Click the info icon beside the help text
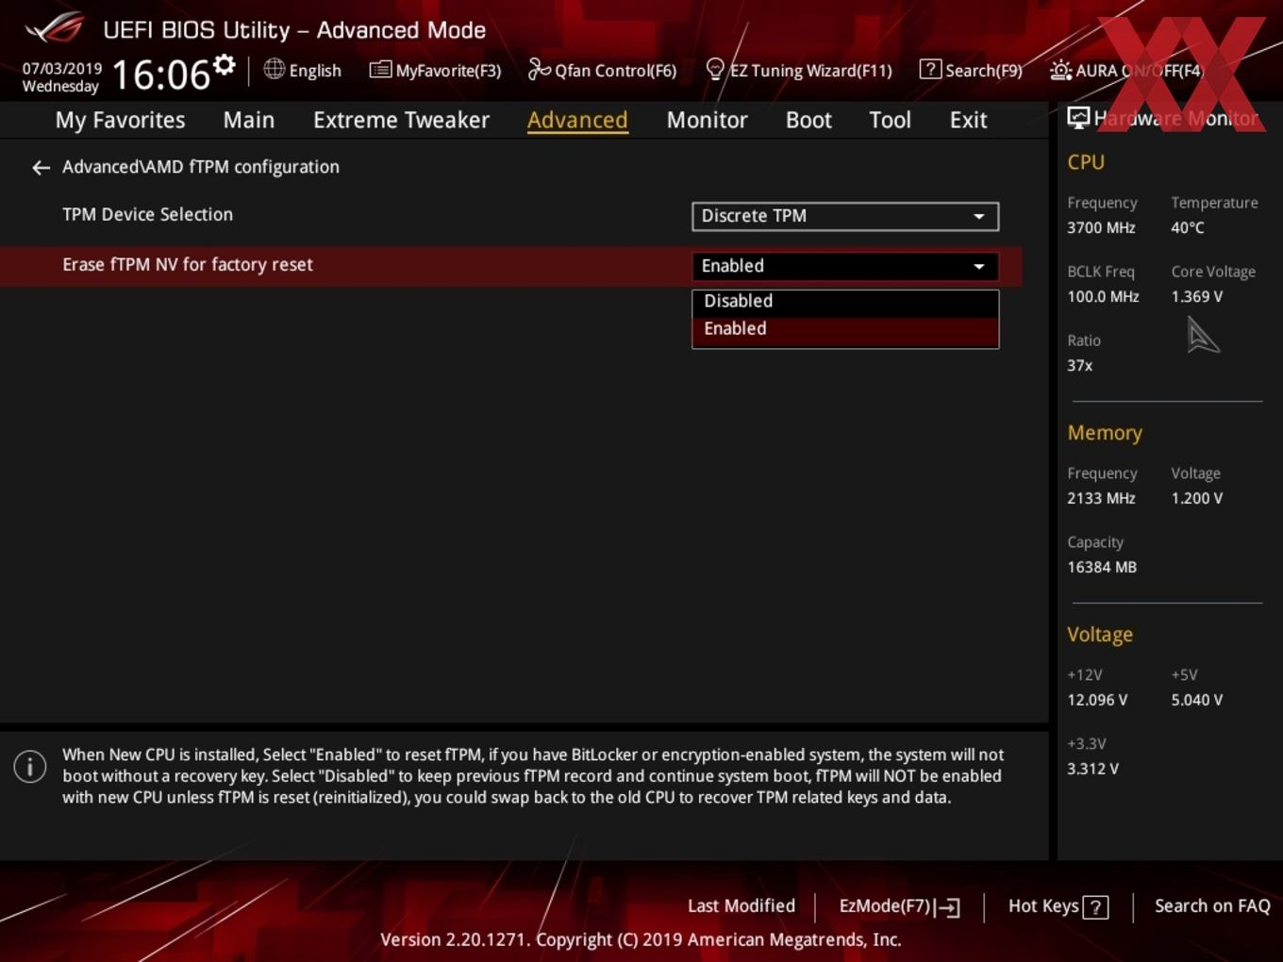Image resolution: width=1283 pixels, height=962 pixels. [x=30, y=766]
